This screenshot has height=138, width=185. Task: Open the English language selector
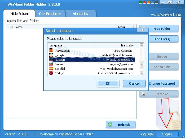pos(167,134)
